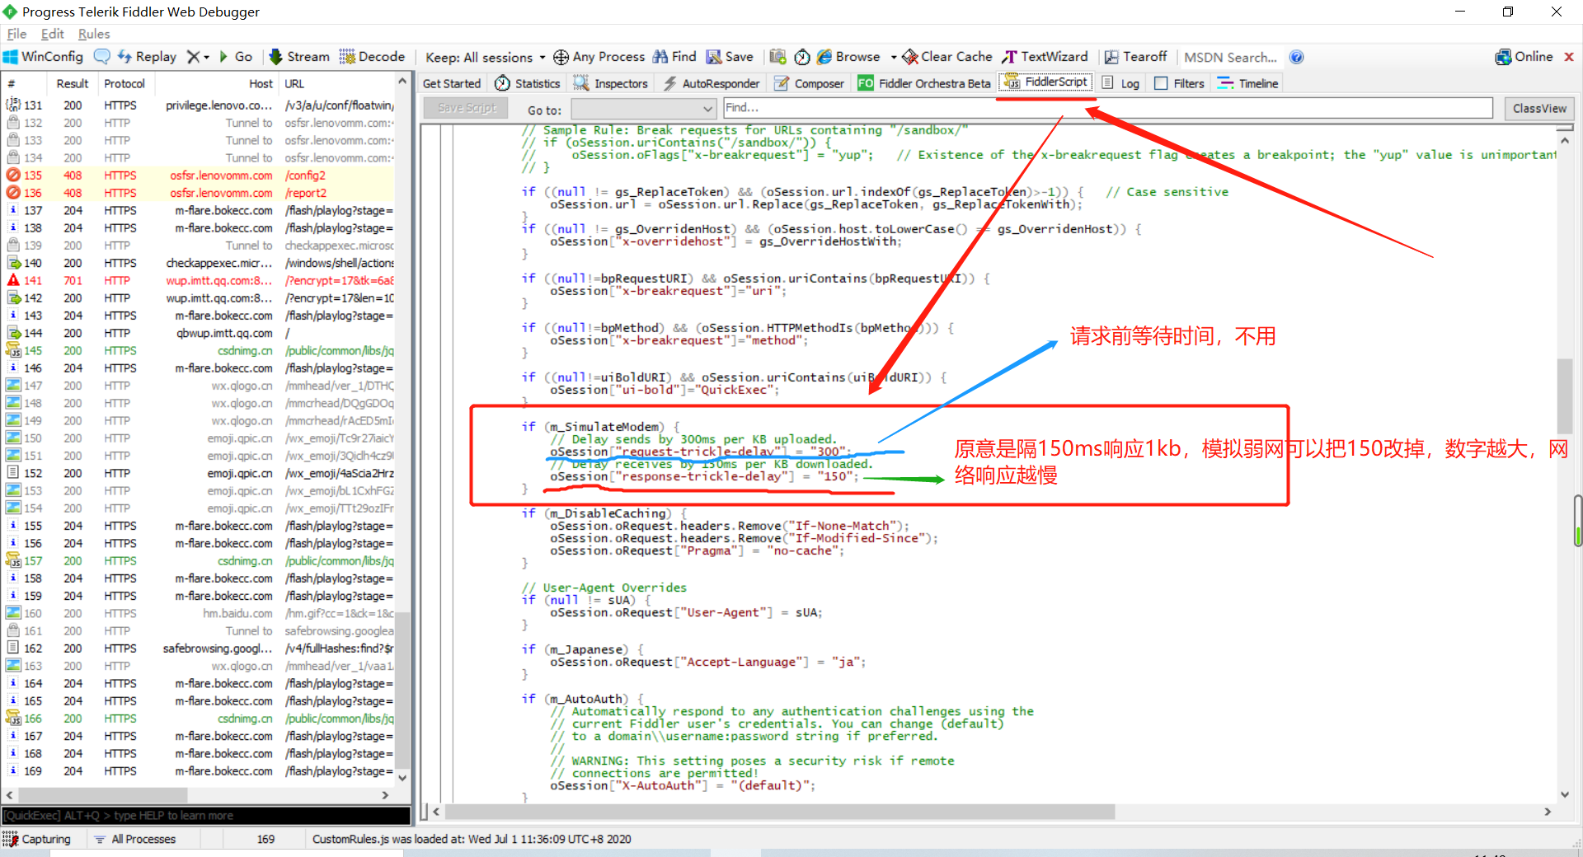Open the Composer tab

click(809, 83)
